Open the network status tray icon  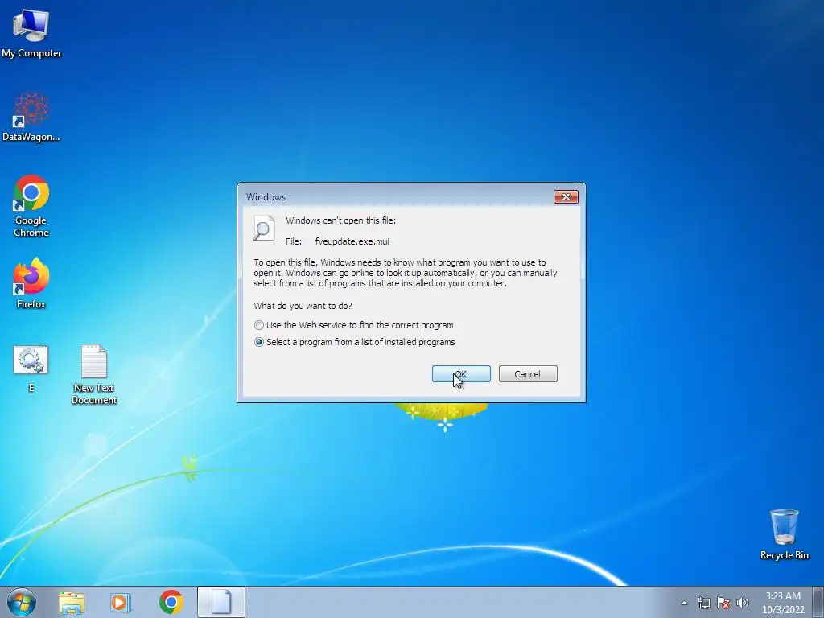pyautogui.click(x=703, y=603)
